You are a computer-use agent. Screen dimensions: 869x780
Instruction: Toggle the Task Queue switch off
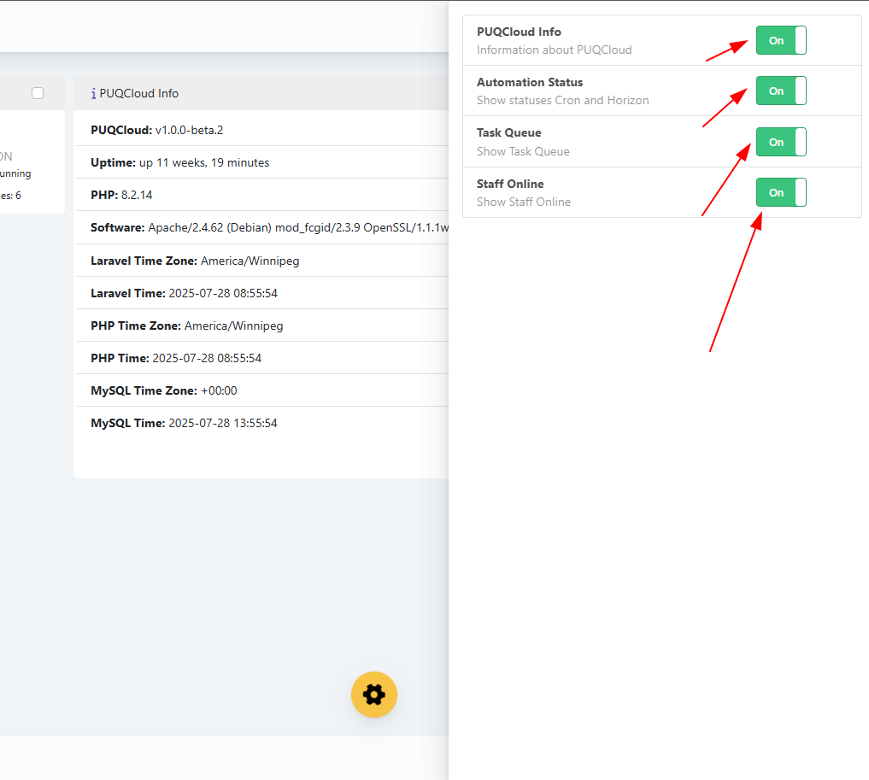click(x=781, y=142)
